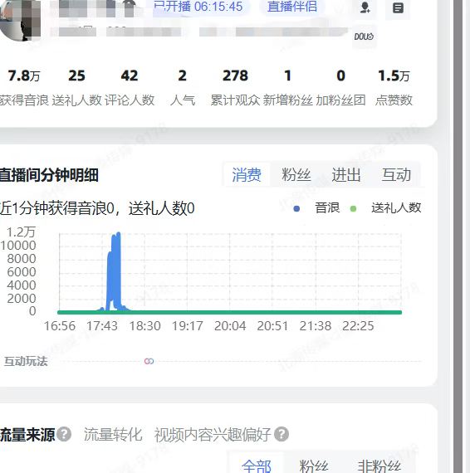
Task: Switch to the 粉丝 minute-detail tab
Action: click(x=296, y=175)
